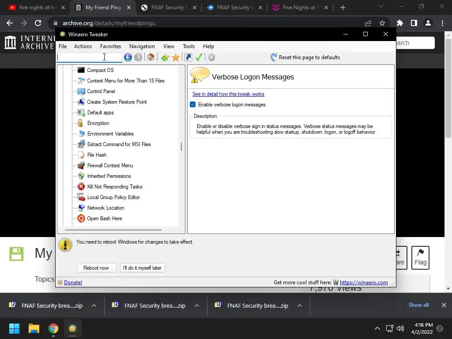Viewport: 452px width, 339px height.
Task: Open the Navigation menu
Action: (142, 46)
